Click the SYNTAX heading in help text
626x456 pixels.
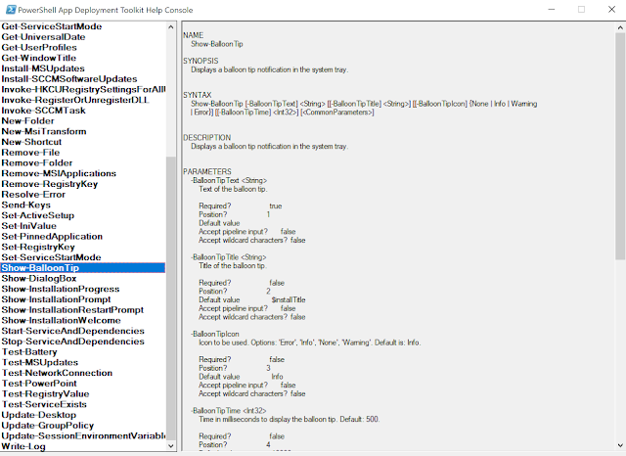198,95
